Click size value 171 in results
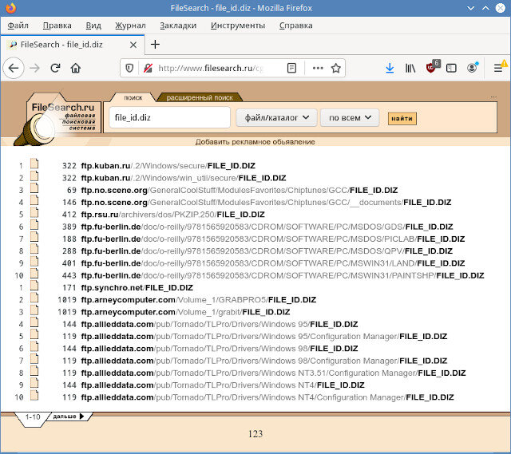The width and height of the screenshot is (511, 454). click(69, 288)
